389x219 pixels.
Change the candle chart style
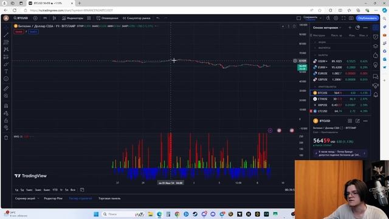[54, 18]
